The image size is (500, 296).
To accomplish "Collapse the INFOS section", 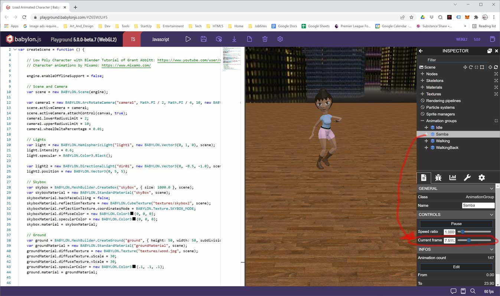I will tap(491, 250).
